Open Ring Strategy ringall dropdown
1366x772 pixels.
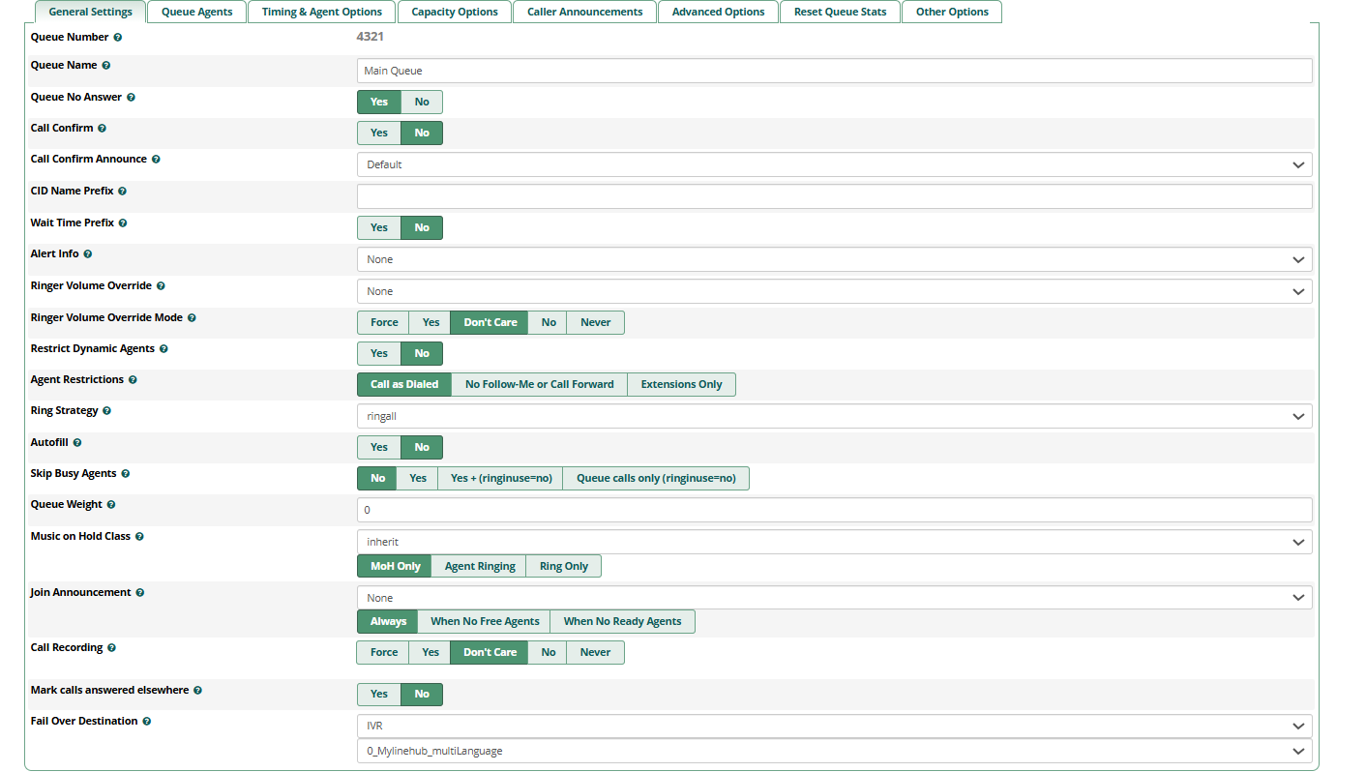tap(835, 416)
